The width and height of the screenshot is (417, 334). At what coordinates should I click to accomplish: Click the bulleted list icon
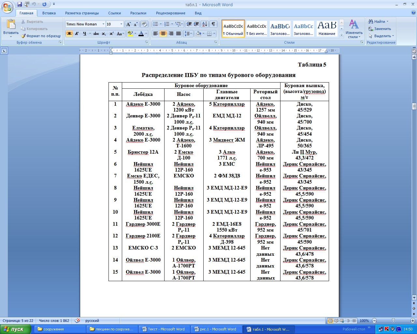pyautogui.click(x=156, y=24)
